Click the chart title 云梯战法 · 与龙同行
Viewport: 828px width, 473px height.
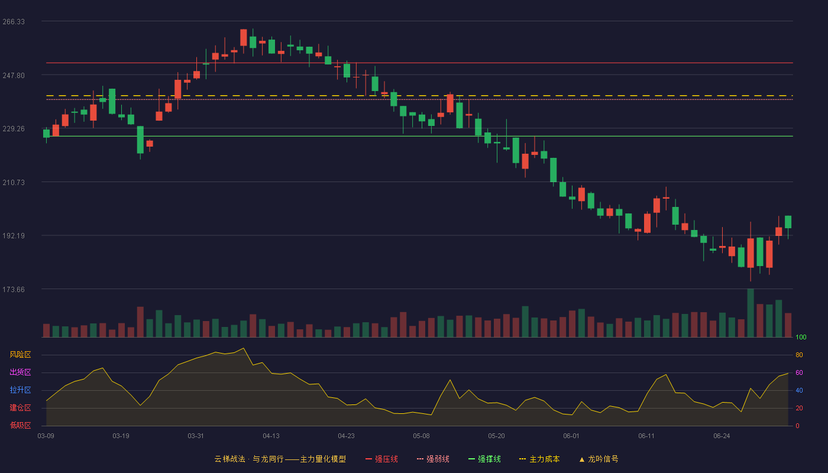pyautogui.click(x=249, y=459)
